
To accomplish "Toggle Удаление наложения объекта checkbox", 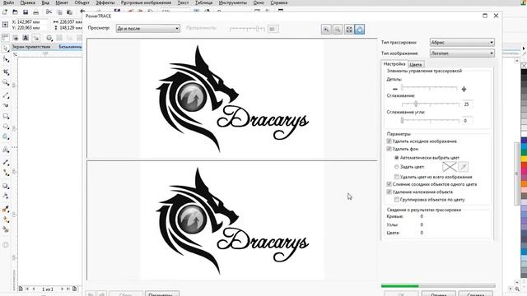I will point(389,192).
